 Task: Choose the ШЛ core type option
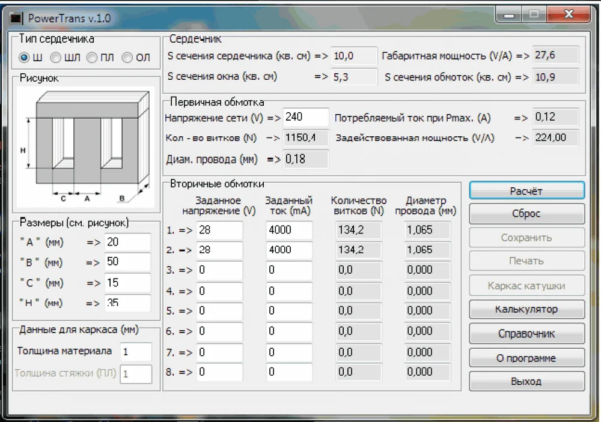(56, 58)
